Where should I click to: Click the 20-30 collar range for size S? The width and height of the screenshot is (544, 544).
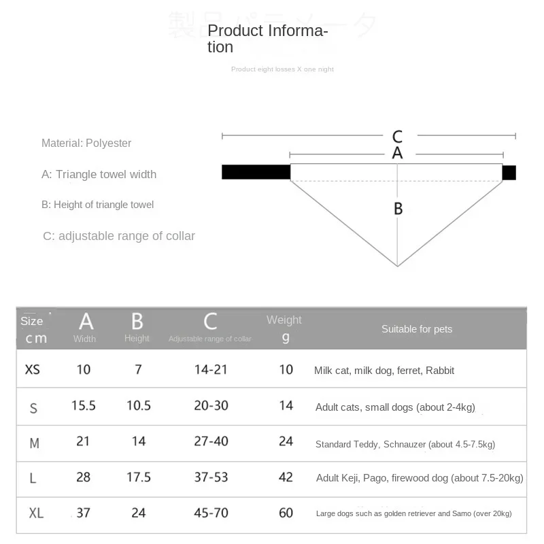coord(211,405)
